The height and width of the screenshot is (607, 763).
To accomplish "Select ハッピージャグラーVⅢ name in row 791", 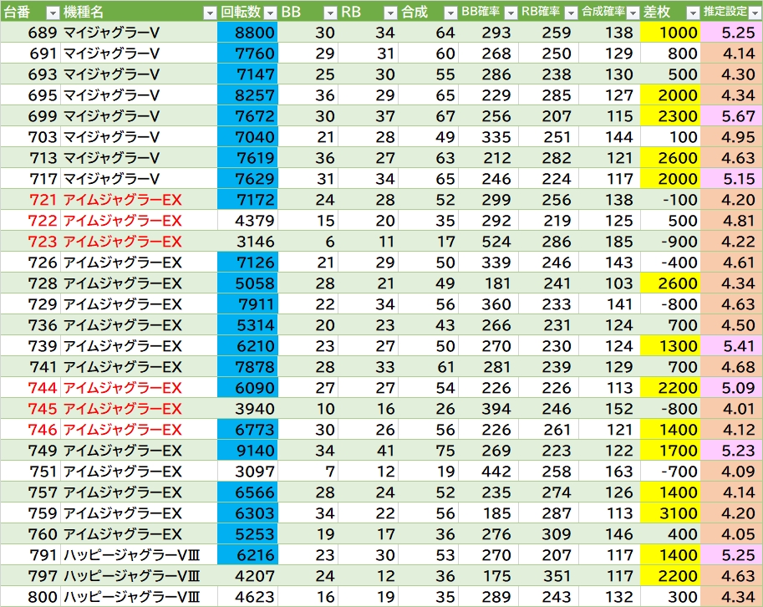I will (139, 555).
